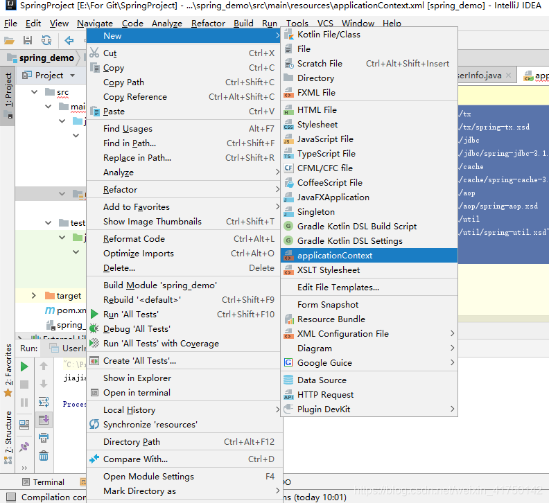Click Run 'All Tests' with Coverage

(184, 344)
